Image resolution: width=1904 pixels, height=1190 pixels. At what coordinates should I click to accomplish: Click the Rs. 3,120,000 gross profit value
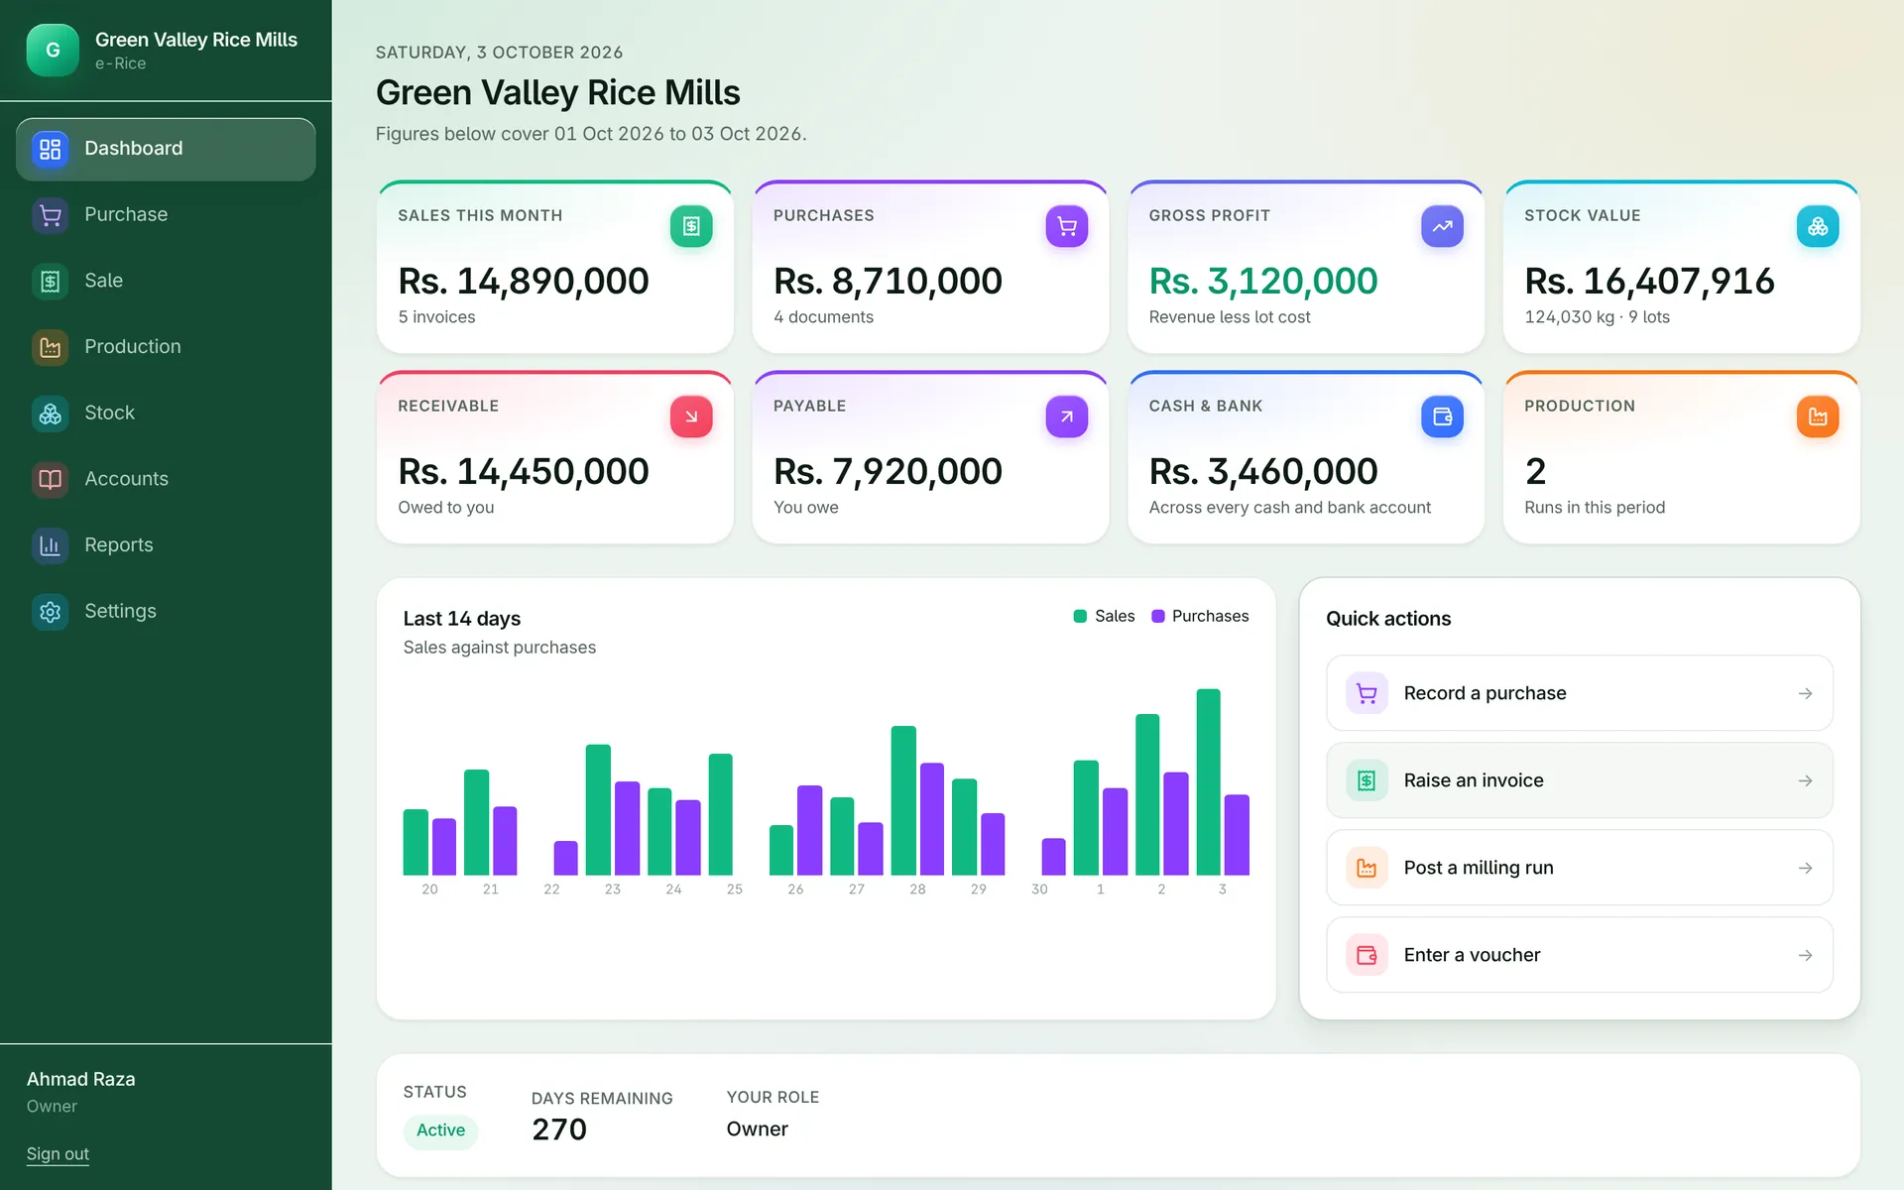[x=1262, y=281]
